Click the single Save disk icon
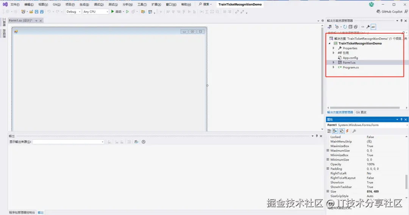 (x=36, y=11)
